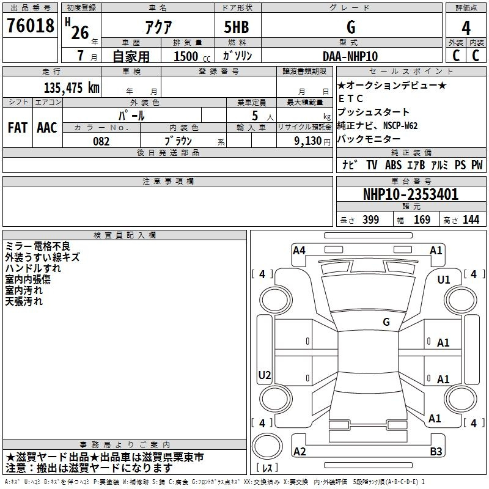Click ナビ in the equipment row
This screenshot has width=489, height=489.
tap(349, 164)
